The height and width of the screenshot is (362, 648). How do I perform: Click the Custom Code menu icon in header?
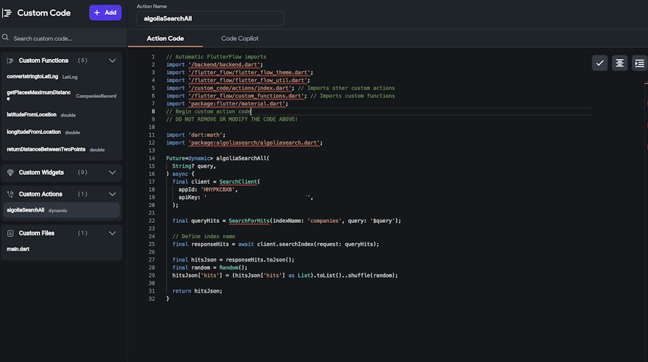(x=8, y=13)
